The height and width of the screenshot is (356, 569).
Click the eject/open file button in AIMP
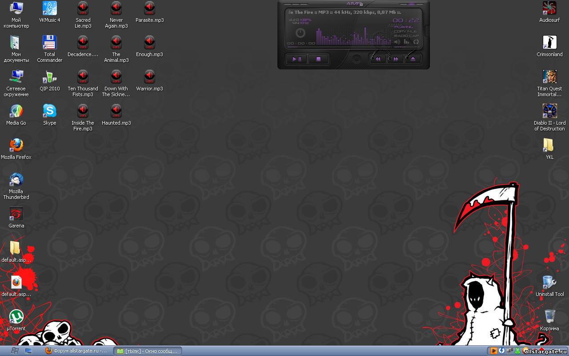413,59
